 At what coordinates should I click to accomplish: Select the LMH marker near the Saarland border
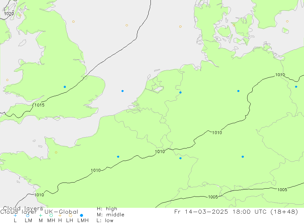pyautogui.click(x=181, y=159)
